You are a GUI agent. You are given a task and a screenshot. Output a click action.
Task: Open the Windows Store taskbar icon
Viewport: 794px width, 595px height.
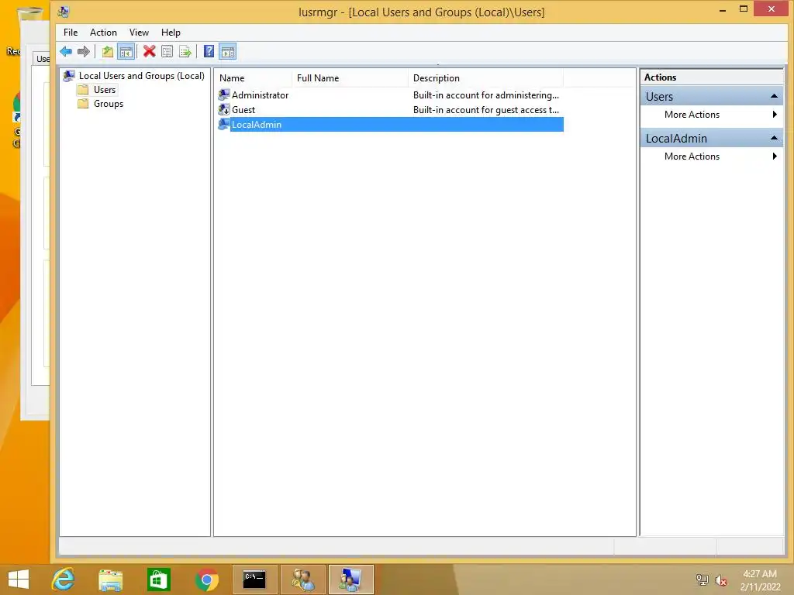coord(158,580)
